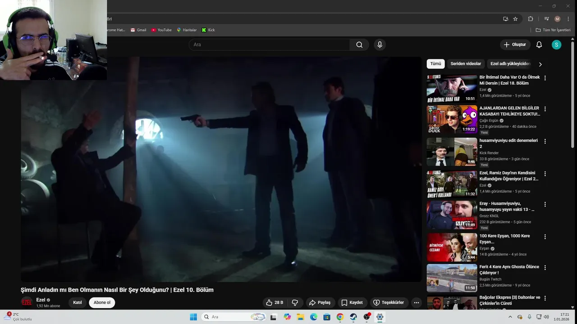
Task: Click the Katıl button
Action: pyautogui.click(x=78, y=302)
